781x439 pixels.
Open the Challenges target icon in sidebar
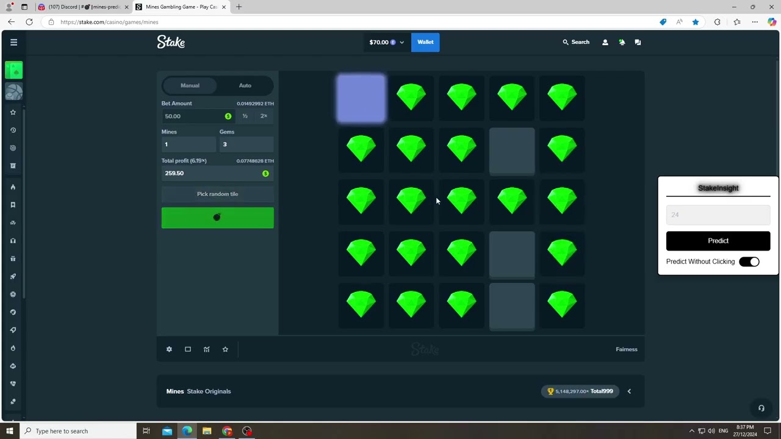pyautogui.click(x=13, y=148)
